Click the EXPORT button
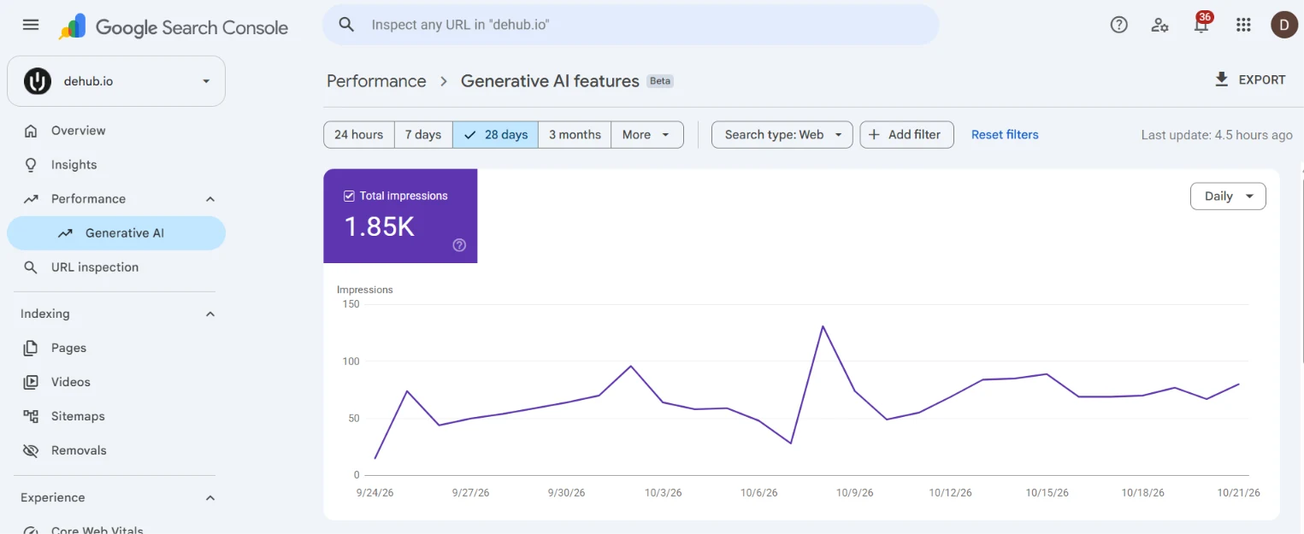The height and width of the screenshot is (534, 1304). 1250,79
